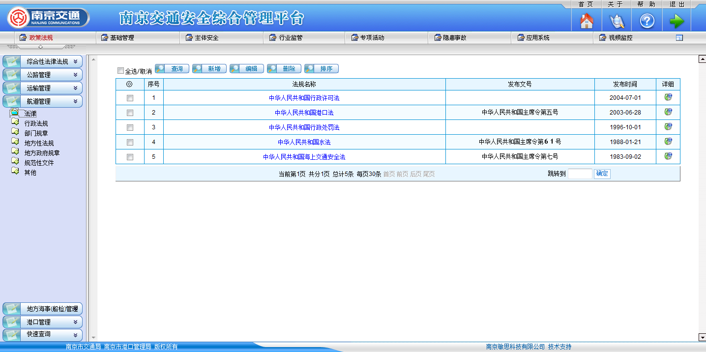The image size is (706, 352).
Task: Click the 跳转到 page number input field
Action: click(580, 174)
